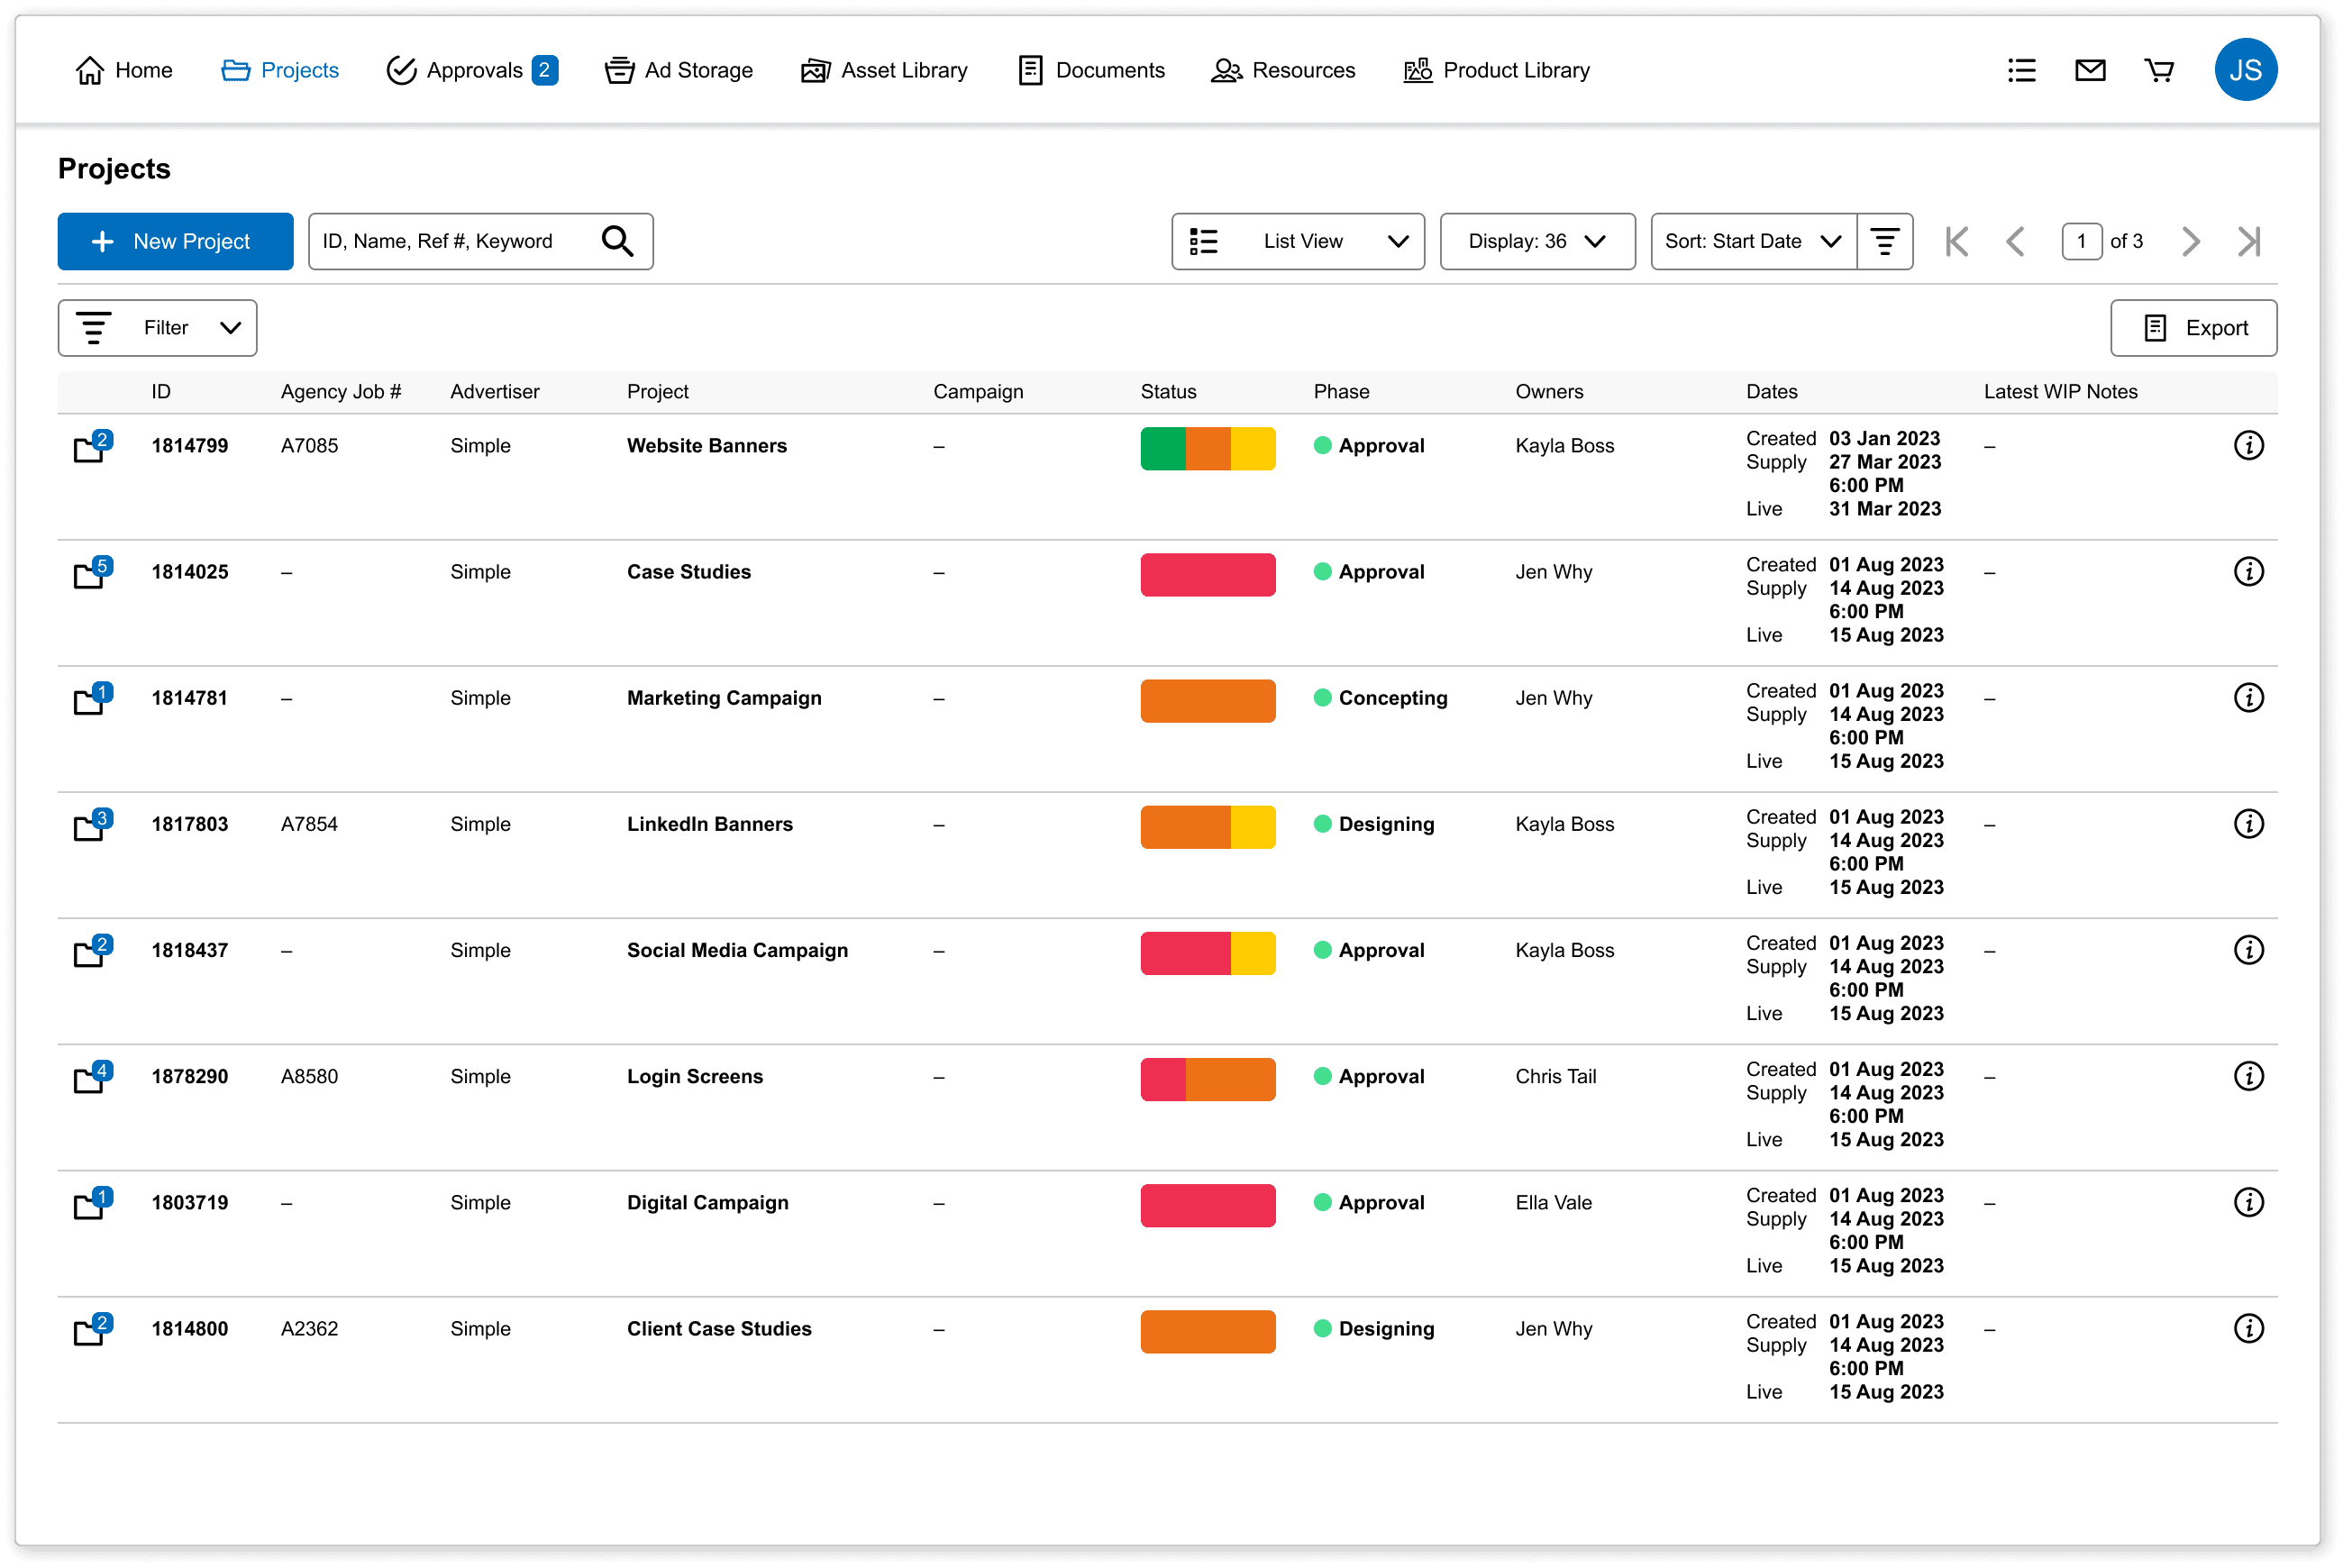The width and height of the screenshot is (2343, 1568).
Task: Click the JS profile avatar
Action: [x=2247, y=69]
